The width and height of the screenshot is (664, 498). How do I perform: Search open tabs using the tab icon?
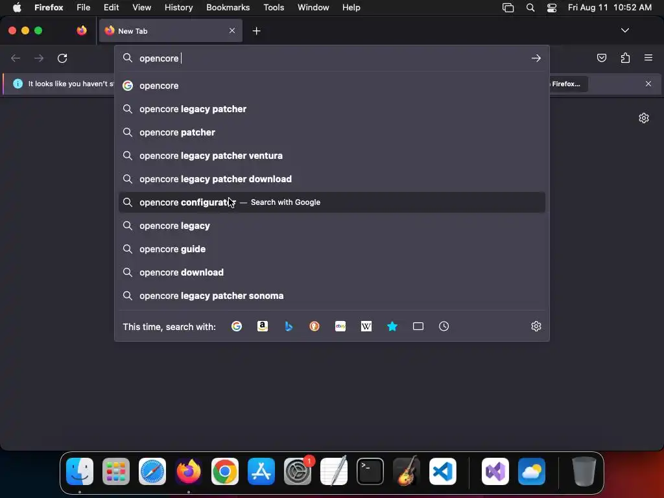click(x=418, y=326)
